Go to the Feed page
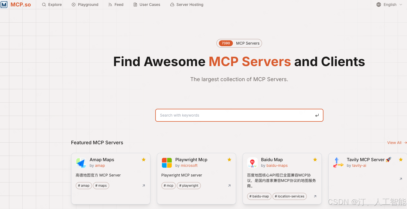Screen dimensions: 407x209 (x=116, y=5)
